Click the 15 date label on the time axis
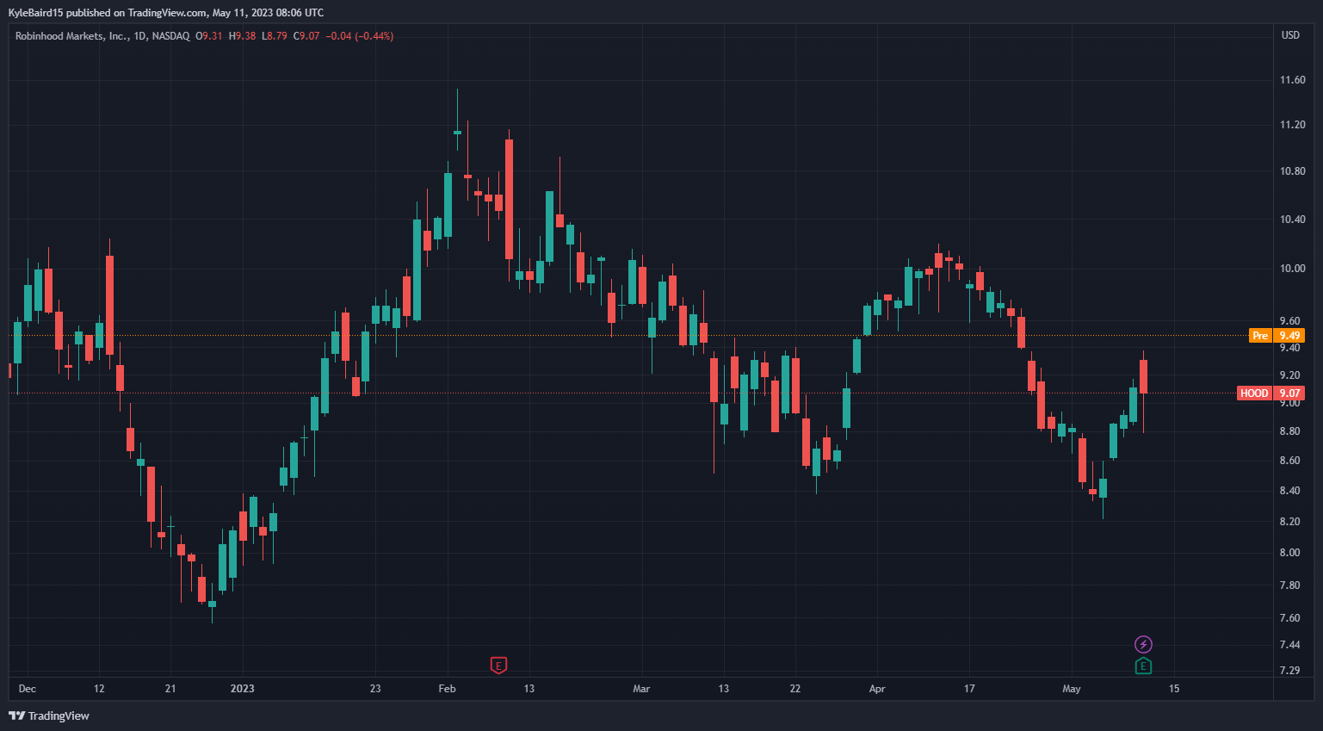The height and width of the screenshot is (731, 1323). click(x=1174, y=689)
